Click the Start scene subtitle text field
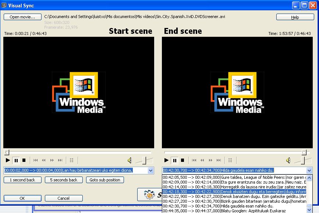Viewport: 319px width, 213px height. [x=76, y=170]
